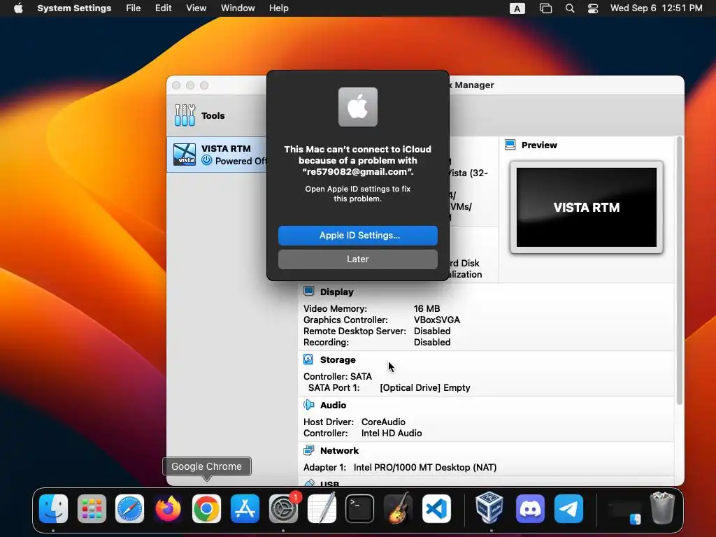Screen dimensions: 716x537
Task: Click the CoreAudio host driver value
Action: pyautogui.click(x=383, y=422)
